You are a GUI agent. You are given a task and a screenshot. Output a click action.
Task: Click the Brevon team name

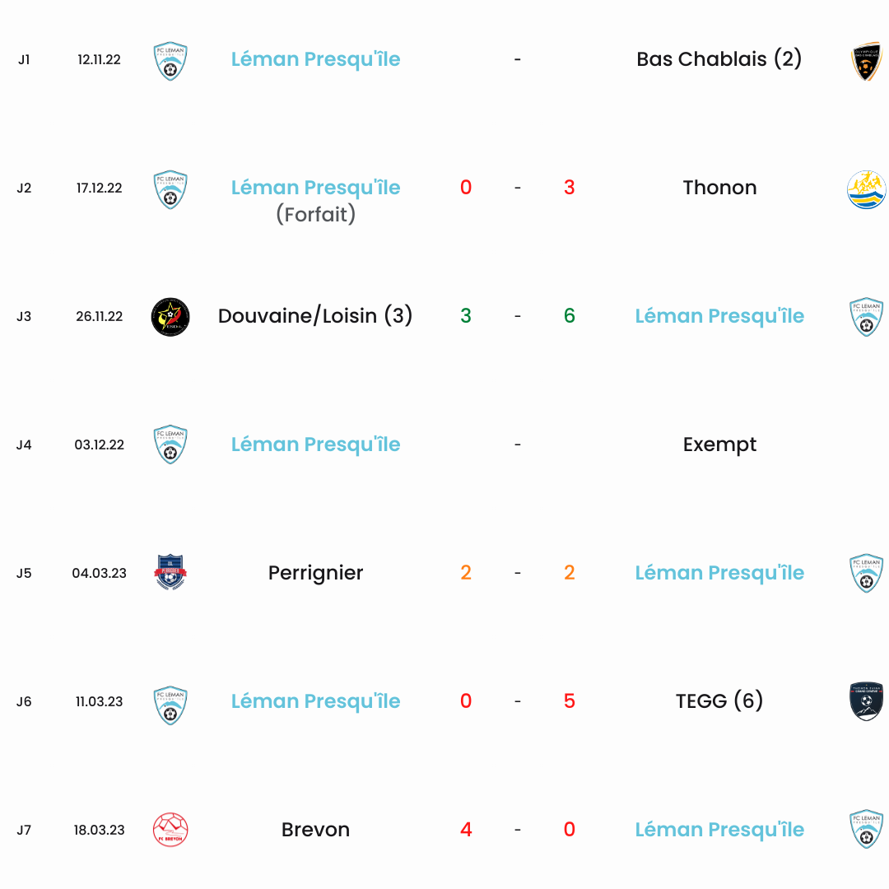[x=315, y=830]
